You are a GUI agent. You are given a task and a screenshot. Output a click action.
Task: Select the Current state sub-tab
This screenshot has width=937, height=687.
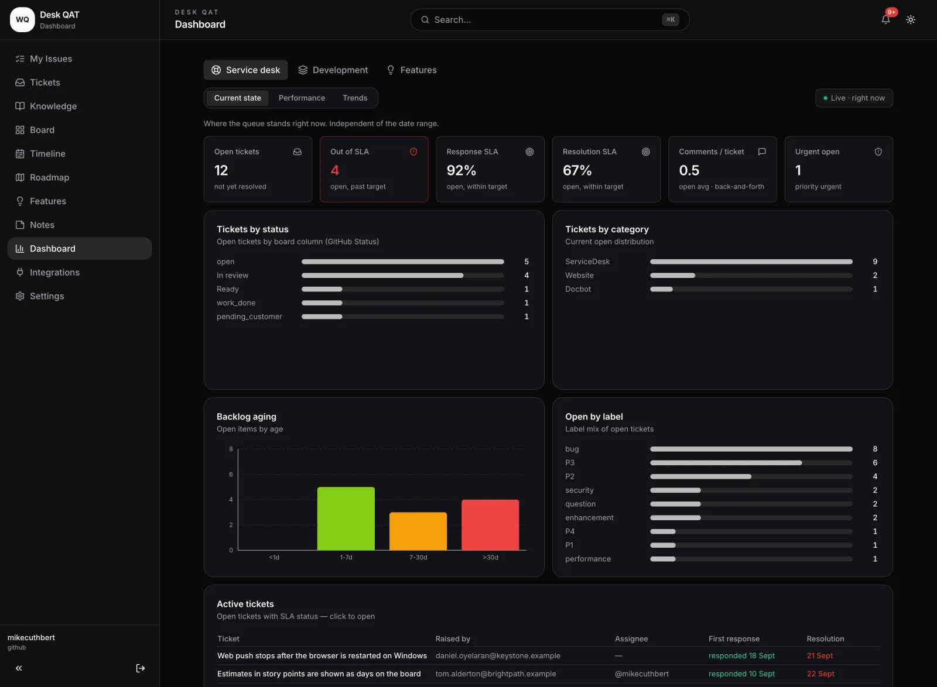(237, 98)
